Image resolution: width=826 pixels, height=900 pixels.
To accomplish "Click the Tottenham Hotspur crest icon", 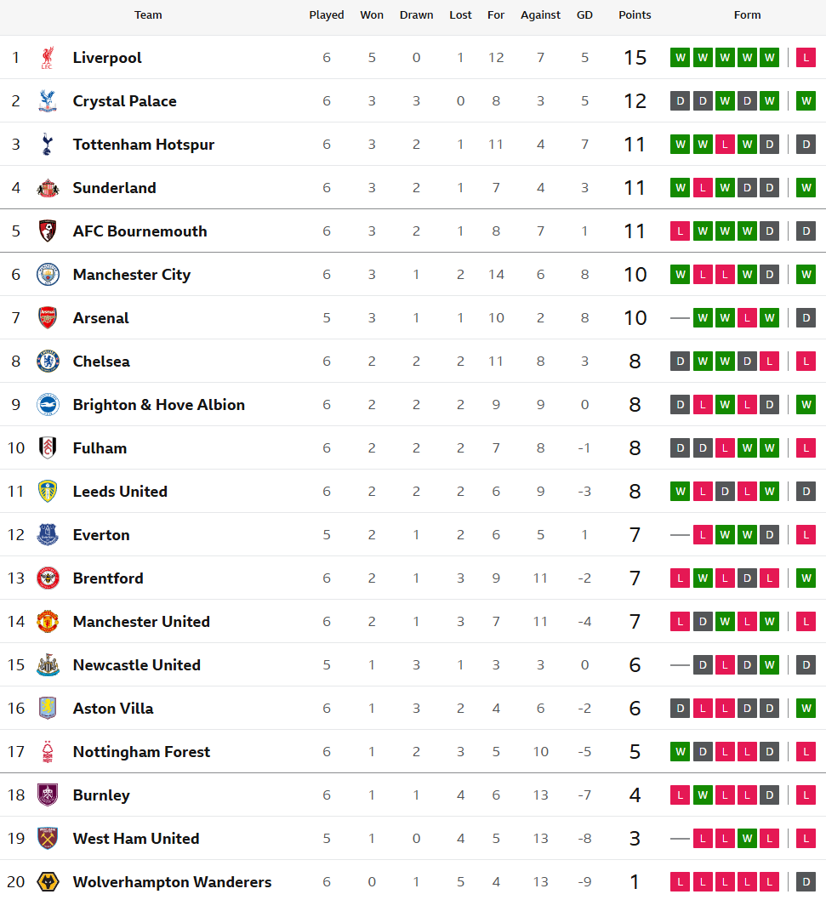I will point(48,145).
